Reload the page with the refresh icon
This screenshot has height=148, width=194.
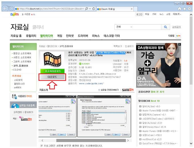pos(94,9)
